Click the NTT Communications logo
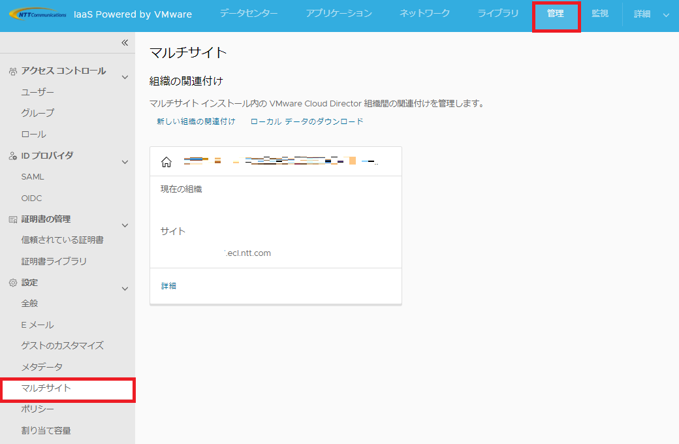679x444 pixels. tap(37, 14)
